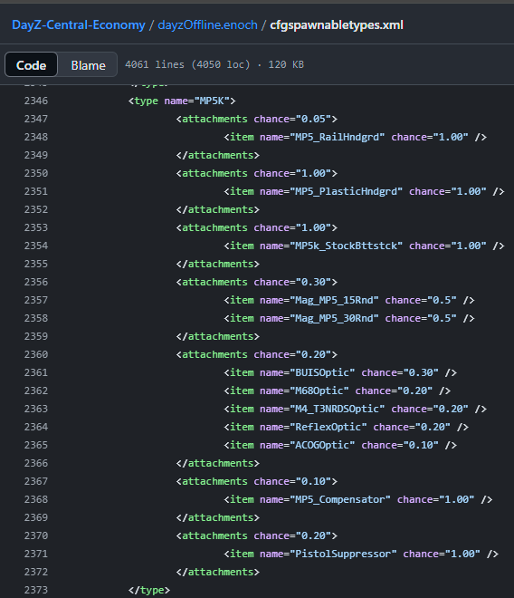Click the '4061 lines (4050 loc) · 120 KB' text
This screenshot has height=598, width=514.
point(214,64)
